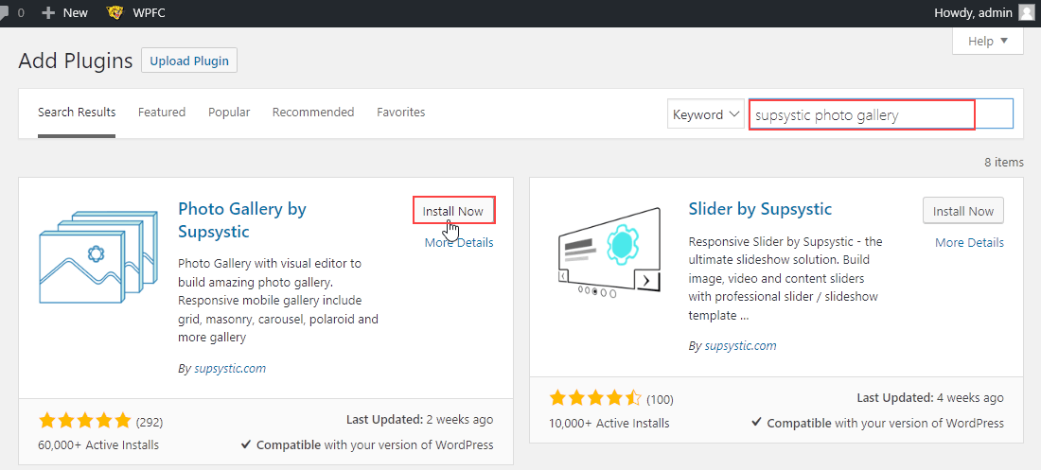This screenshot has height=470, width=1041.
Task: Click the 8 items count text
Action: (x=1004, y=162)
